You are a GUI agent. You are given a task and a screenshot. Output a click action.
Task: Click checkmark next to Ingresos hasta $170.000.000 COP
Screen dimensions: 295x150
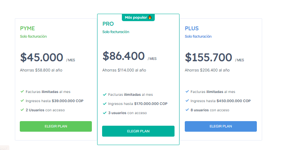click(x=105, y=104)
